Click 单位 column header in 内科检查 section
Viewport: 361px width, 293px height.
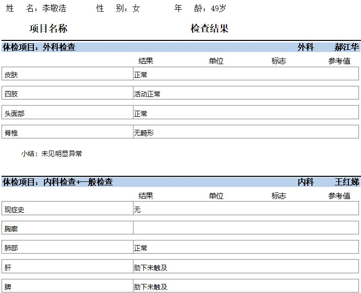click(x=216, y=196)
